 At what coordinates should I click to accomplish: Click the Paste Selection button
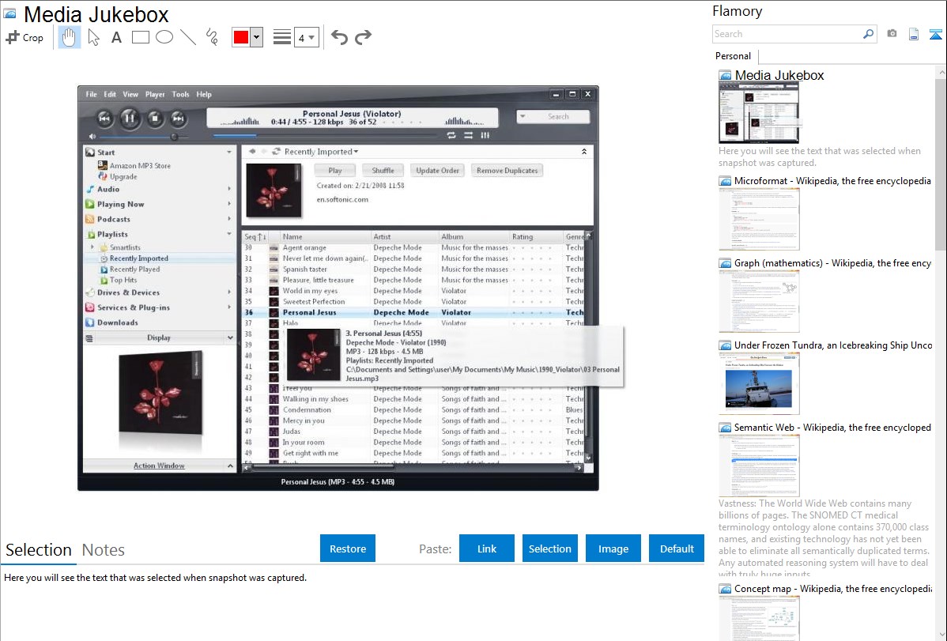pyautogui.click(x=549, y=549)
